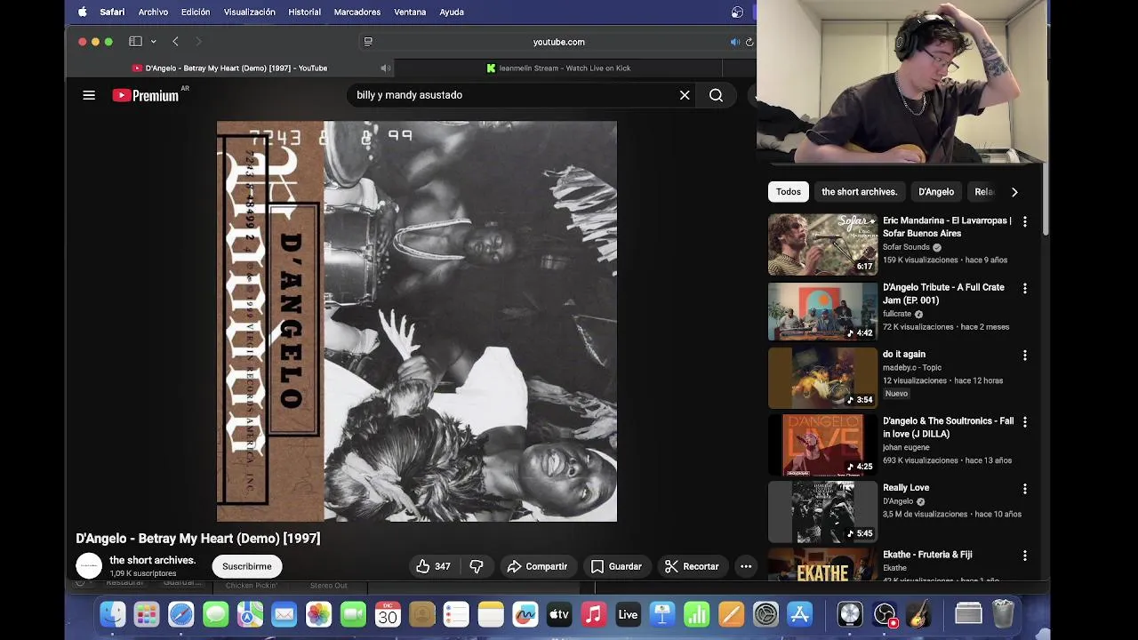Like the video with thumbs-up 347

tap(433, 566)
